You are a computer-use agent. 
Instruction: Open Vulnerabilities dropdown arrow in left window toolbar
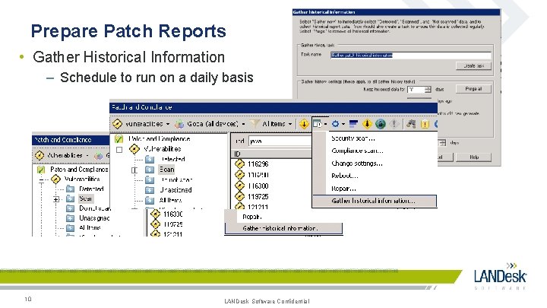87,155
